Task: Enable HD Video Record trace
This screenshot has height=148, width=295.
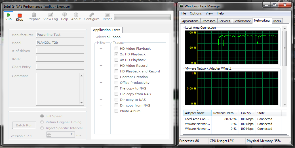Action: pyautogui.click(x=117, y=66)
